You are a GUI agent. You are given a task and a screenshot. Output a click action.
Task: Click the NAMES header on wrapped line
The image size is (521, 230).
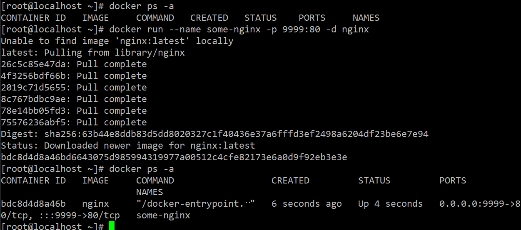click(x=150, y=192)
